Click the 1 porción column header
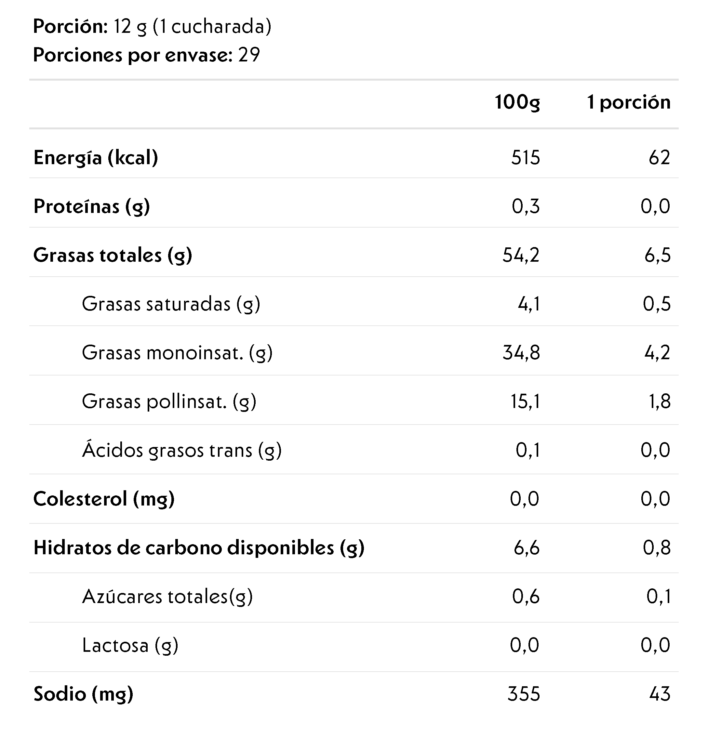721x736 pixels. [629, 102]
